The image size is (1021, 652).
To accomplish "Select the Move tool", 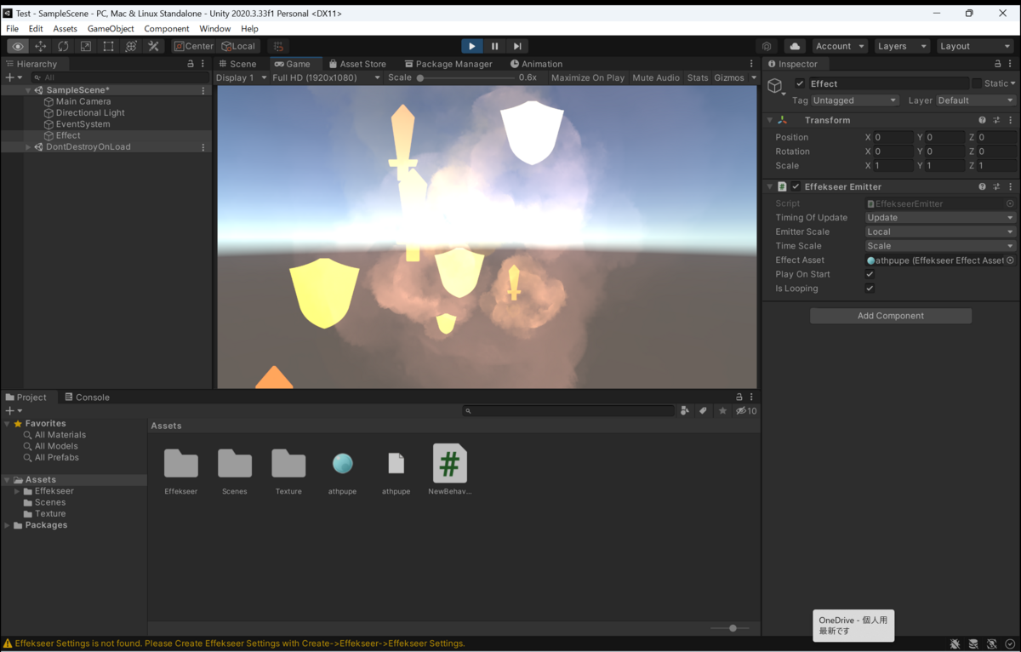I will pyautogui.click(x=41, y=46).
